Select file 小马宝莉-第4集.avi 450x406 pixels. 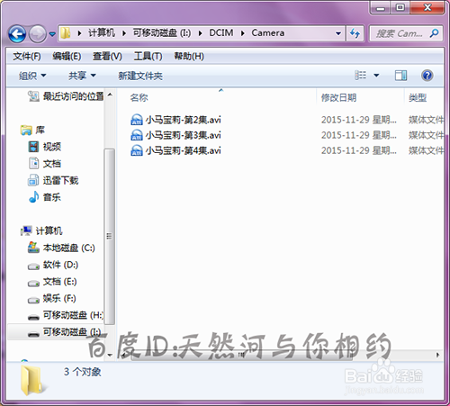tap(183, 150)
